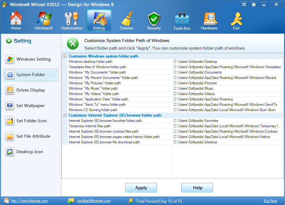This screenshot has height=205, width=285.
Task: Collapse Customize Internet Explorer browser folder group
Action: (x=65, y=115)
